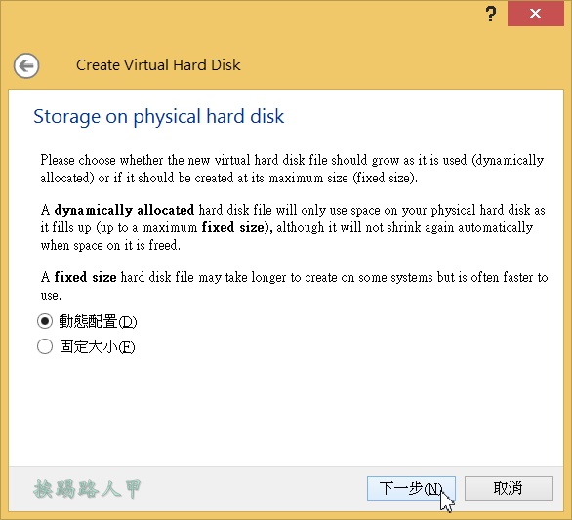Click the 挨踢路人甲 watermark text
The height and width of the screenshot is (520, 572).
point(87,489)
